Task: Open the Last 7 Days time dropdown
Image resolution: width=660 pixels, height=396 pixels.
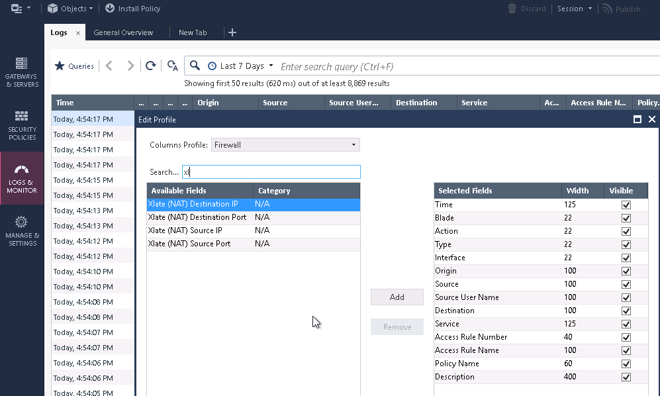Action: [241, 66]
